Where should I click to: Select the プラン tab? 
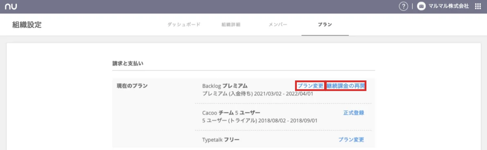[325, 25]
